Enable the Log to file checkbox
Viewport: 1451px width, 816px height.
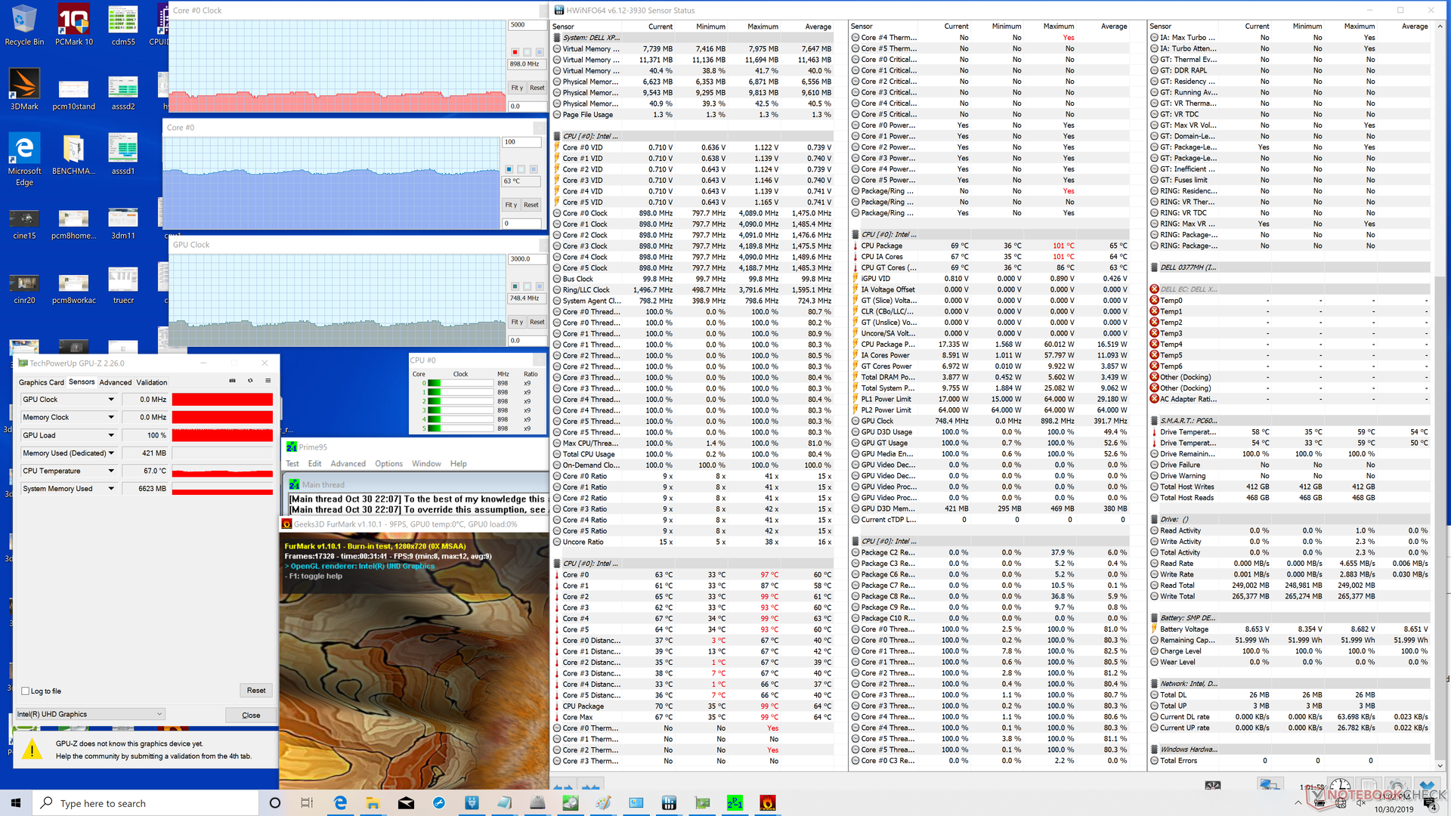26,691
